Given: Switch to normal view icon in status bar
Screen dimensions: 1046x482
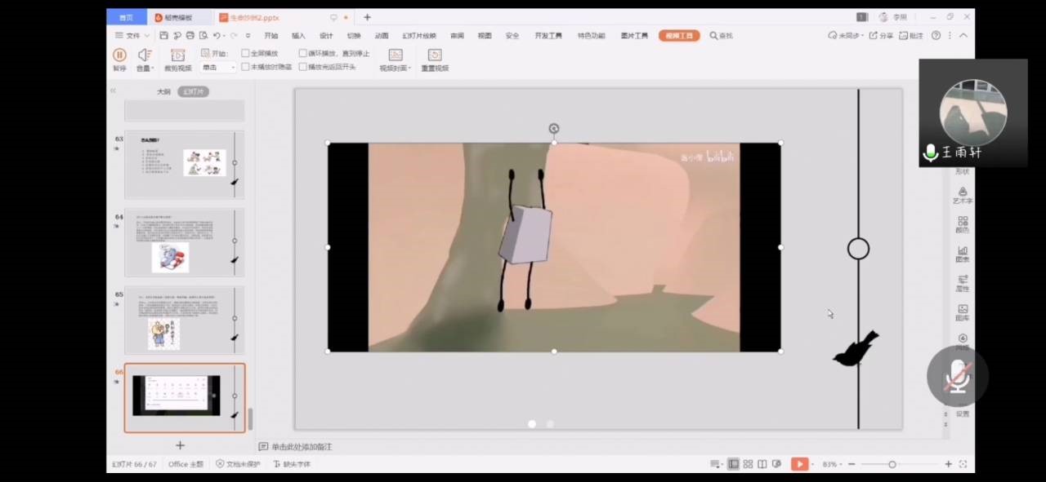Looking at the screenshot, I should click(x=734, y=464).
